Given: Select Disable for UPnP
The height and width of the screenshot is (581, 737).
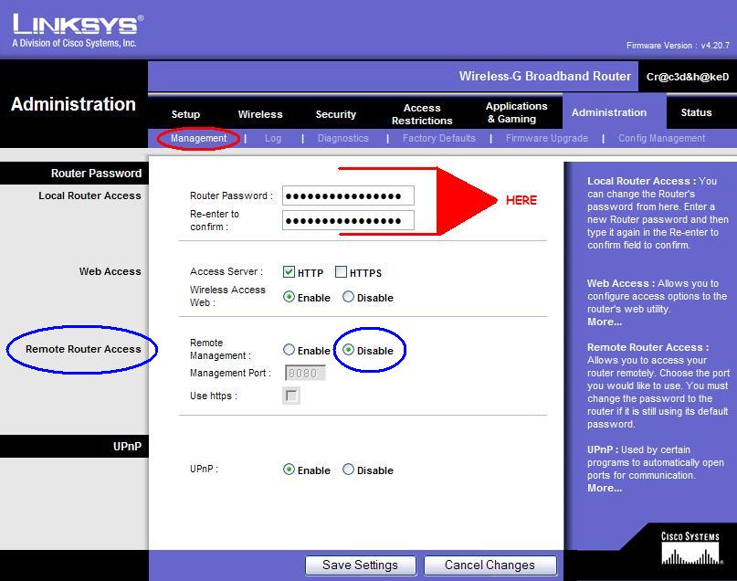Looking at the screenshot, I should 348,470.
